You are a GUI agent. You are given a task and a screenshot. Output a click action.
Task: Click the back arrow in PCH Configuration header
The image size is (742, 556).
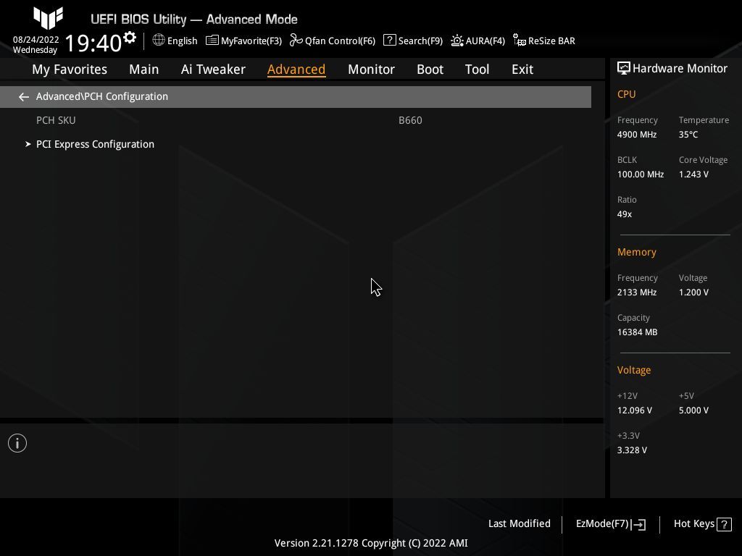point(24,97)
